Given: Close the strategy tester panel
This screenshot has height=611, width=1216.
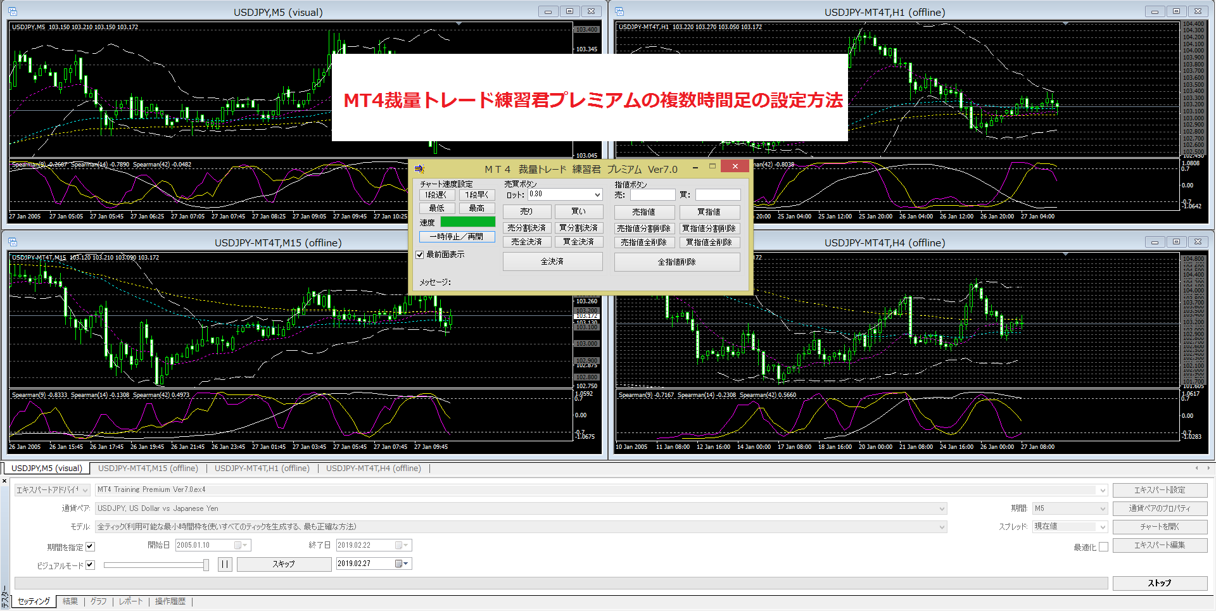Looking at the screenshot, I should (x=4, y=481).
